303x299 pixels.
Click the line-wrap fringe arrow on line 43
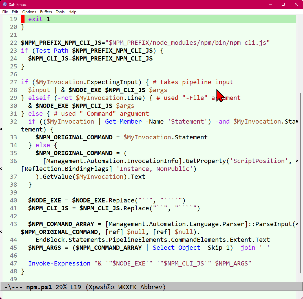[297, 224]
